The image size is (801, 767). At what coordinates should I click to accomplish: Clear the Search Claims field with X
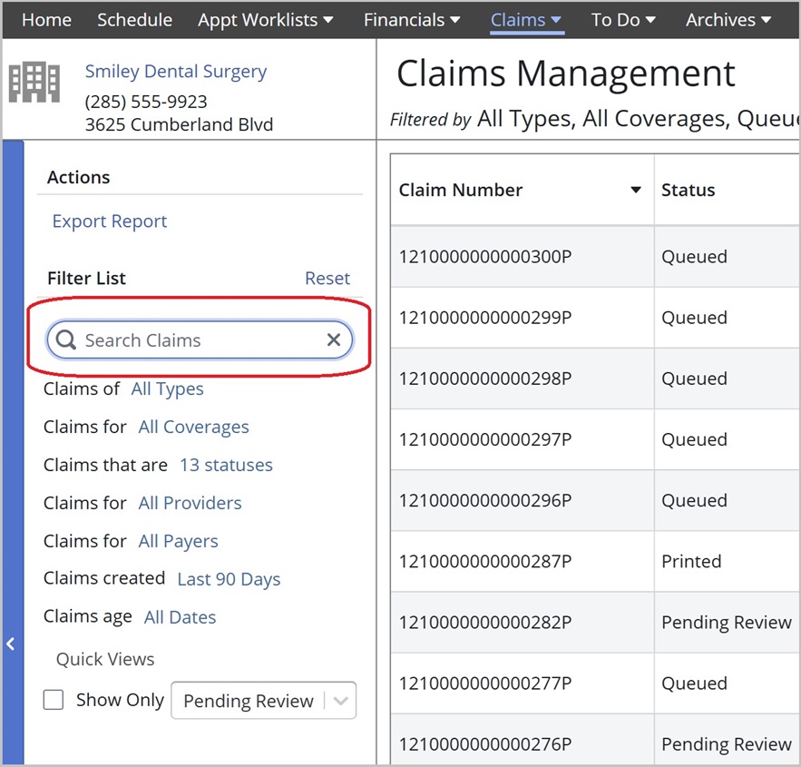[x=334, y=339]
